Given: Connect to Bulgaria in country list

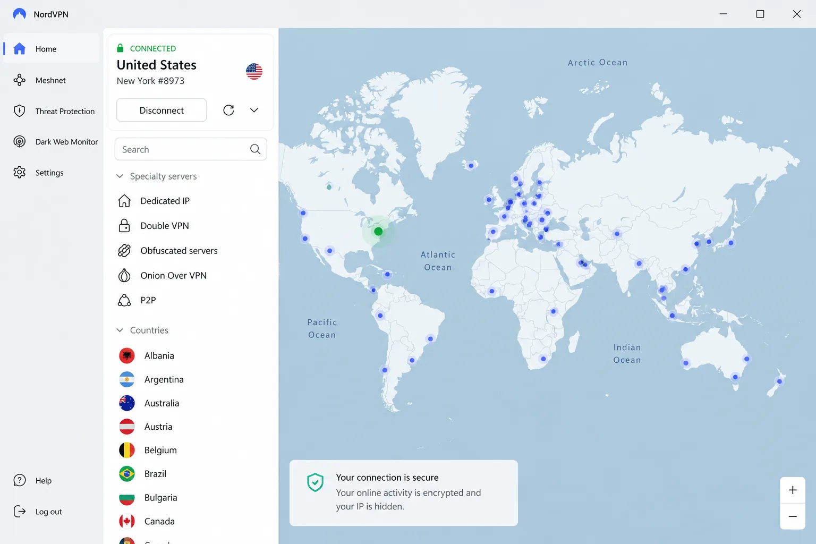Looking at the screenshot, I should pyautogui.click(x=191, y=498).
